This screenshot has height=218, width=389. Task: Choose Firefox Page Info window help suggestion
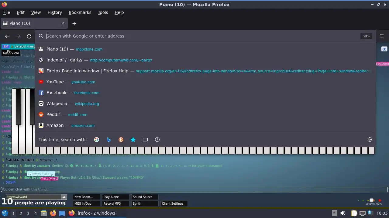point(205,71)
